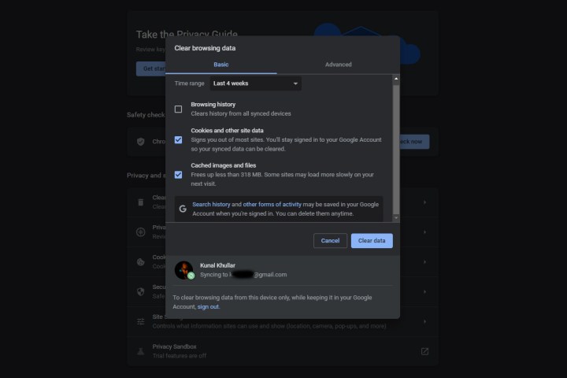Click the Privacy Guide compass icon
This screenshot has width=567, height=378.
tap(141, 232)
